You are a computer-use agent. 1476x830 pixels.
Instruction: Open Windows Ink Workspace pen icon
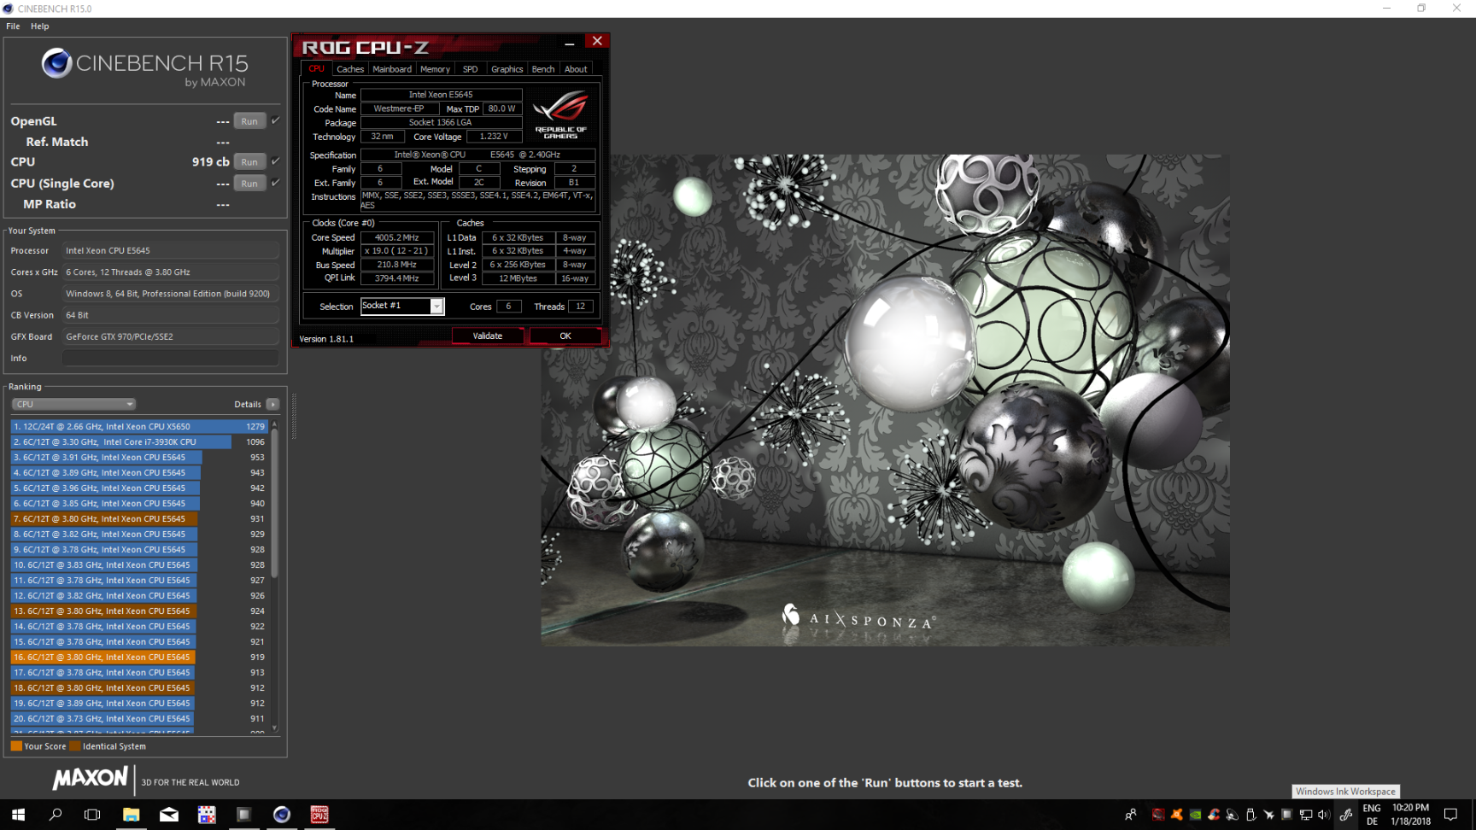point(1346,815)
